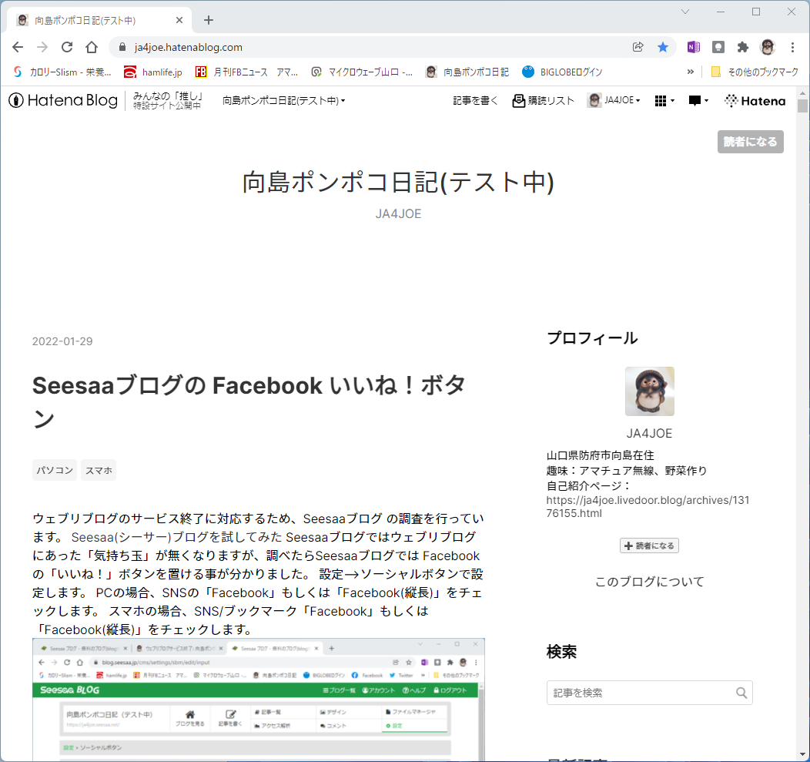Open the 月刊FBニュース bookmark
The height and width of the screenshot is (762, 810).
(x=246, y=72)
